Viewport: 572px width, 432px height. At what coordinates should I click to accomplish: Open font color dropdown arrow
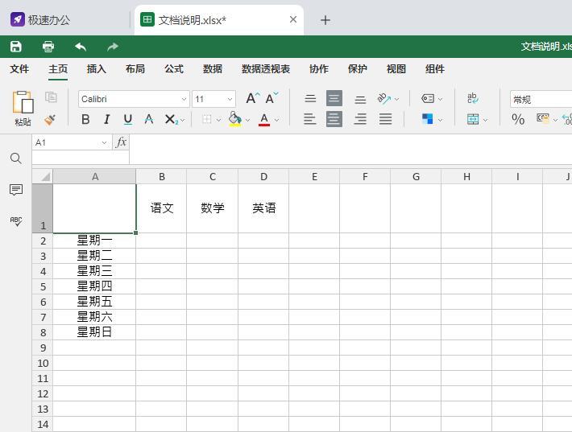tap(277, 120)
